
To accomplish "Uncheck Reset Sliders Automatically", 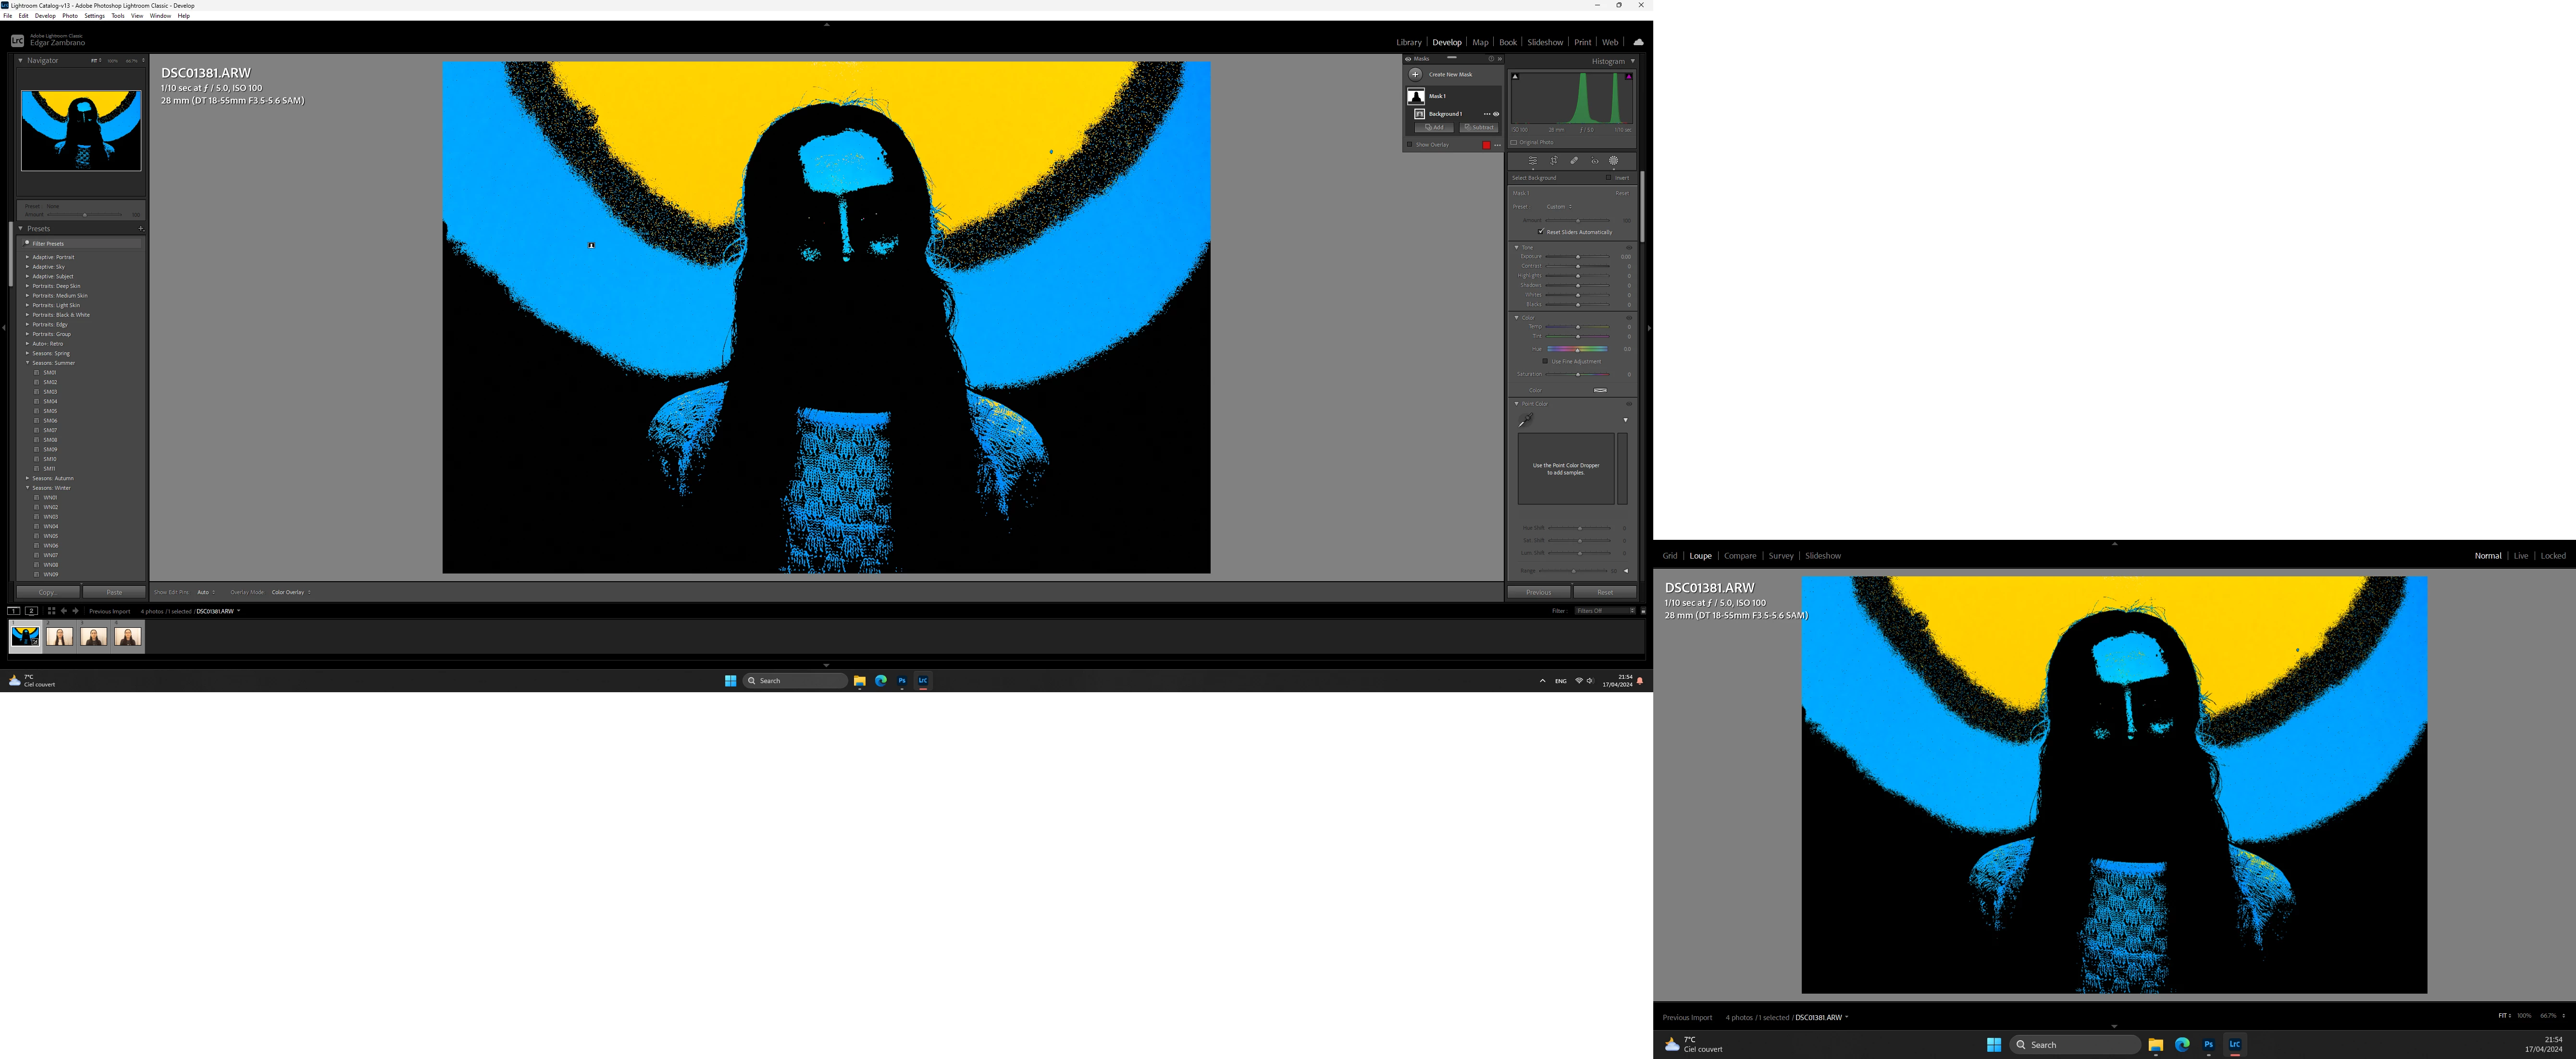I will (x=1541, y=232).
